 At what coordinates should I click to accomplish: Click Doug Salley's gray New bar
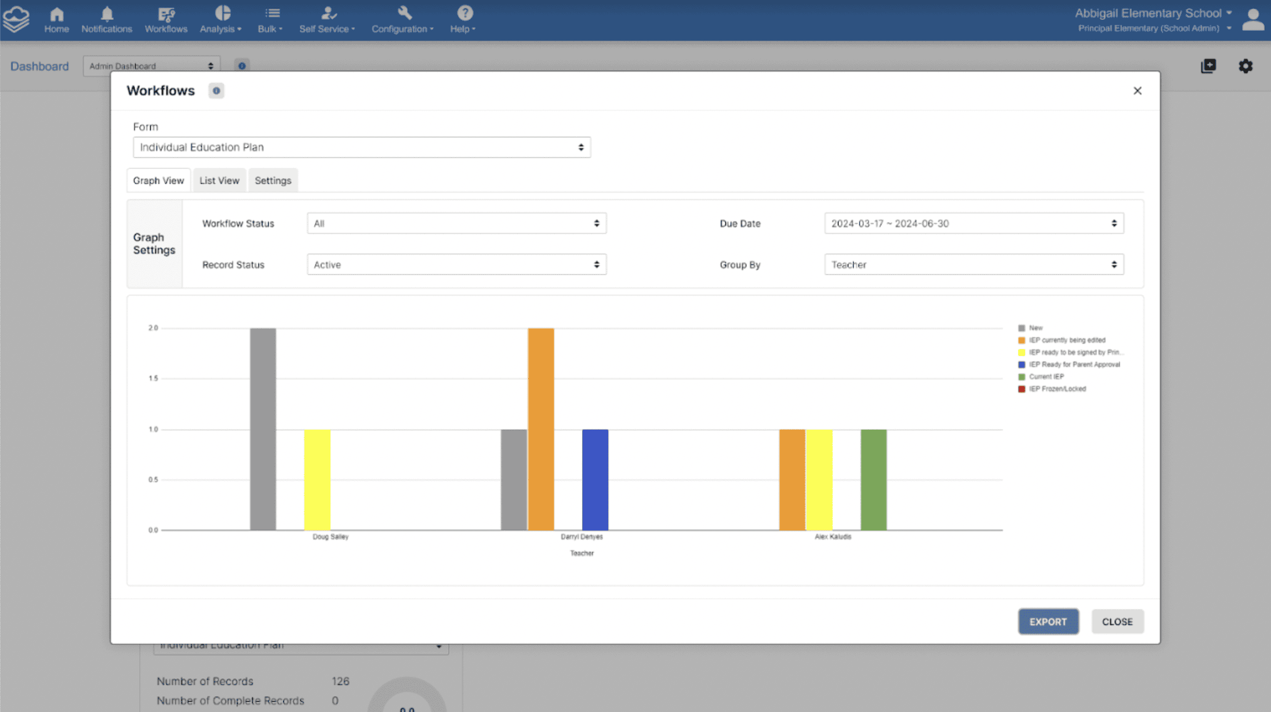(263, 429)
